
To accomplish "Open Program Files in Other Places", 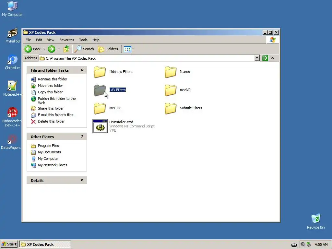I will [x=48, y=146].
